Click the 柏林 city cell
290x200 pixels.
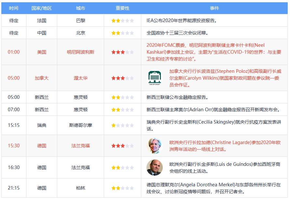(x=80, y=188)
